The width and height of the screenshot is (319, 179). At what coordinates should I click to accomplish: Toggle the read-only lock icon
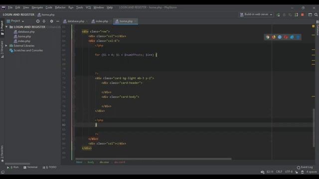(x=297, y=172)
